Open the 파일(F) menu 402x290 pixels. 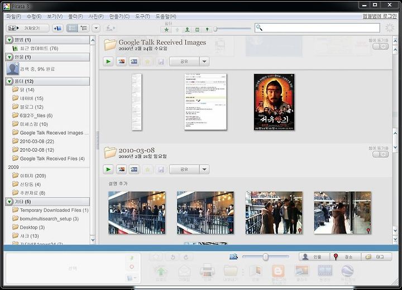tap(13, 17)
